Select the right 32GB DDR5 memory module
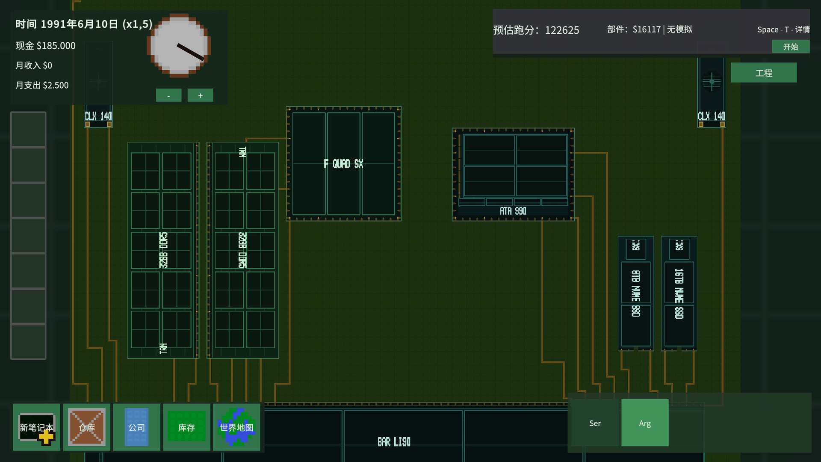821x462 pixels. point(242,250)
